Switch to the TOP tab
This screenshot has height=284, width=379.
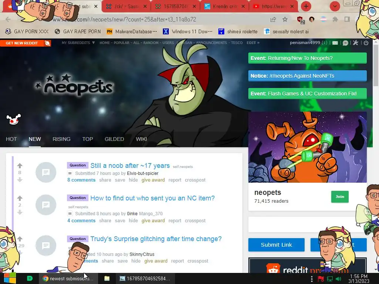pos(87,139)
